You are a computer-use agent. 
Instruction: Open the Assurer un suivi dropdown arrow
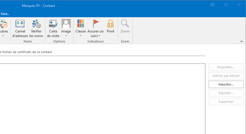pyautogui.click(x=99, y=36)
